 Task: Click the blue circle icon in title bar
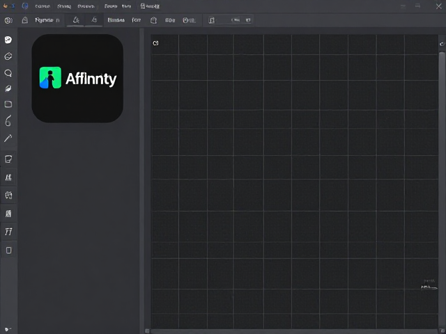coord(25,6)
